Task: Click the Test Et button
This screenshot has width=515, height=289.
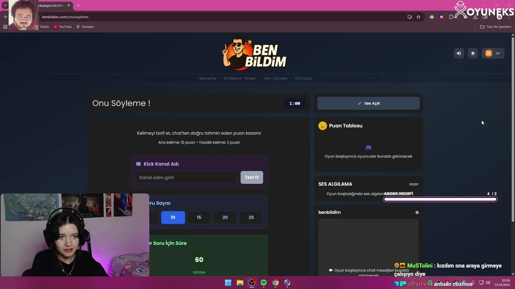Action: (x=252, y=177)
